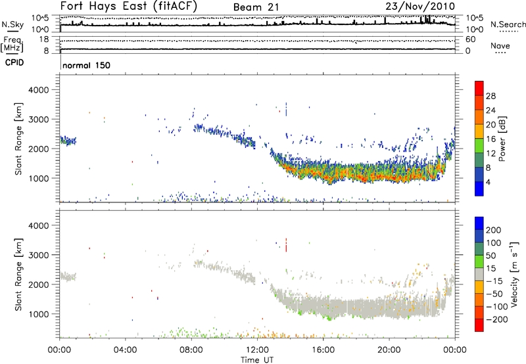Select the bright blue bottom power swatch
526x364 pixels.
click(479, 189)
